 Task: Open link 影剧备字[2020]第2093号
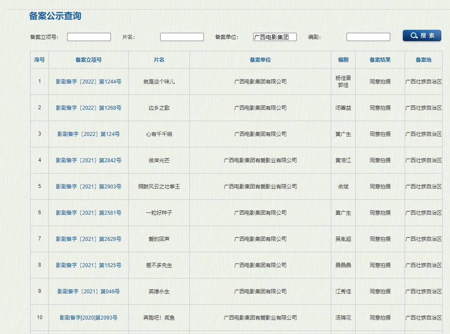coord(89,318)
